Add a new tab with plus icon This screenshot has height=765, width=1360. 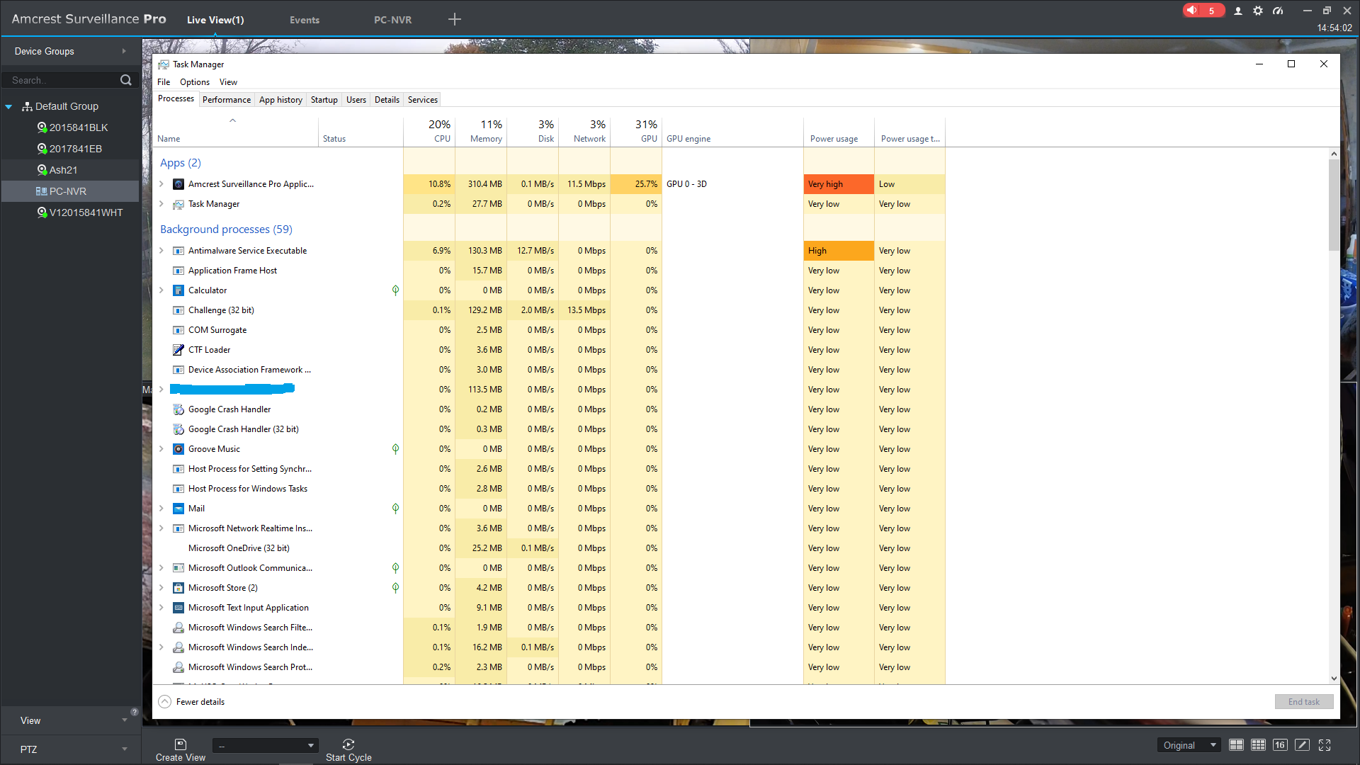click(x=455, y=19)
